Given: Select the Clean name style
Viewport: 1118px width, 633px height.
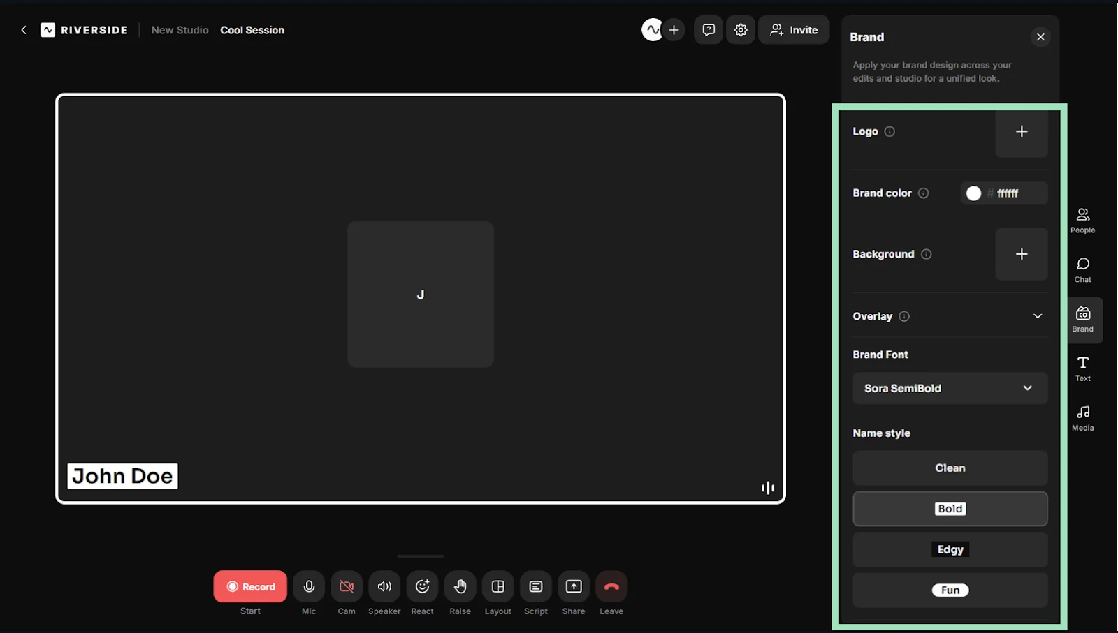Looking at the screenshot, I should 950,468.
